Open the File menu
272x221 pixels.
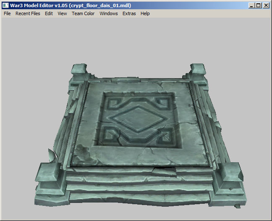click(7, 13)
